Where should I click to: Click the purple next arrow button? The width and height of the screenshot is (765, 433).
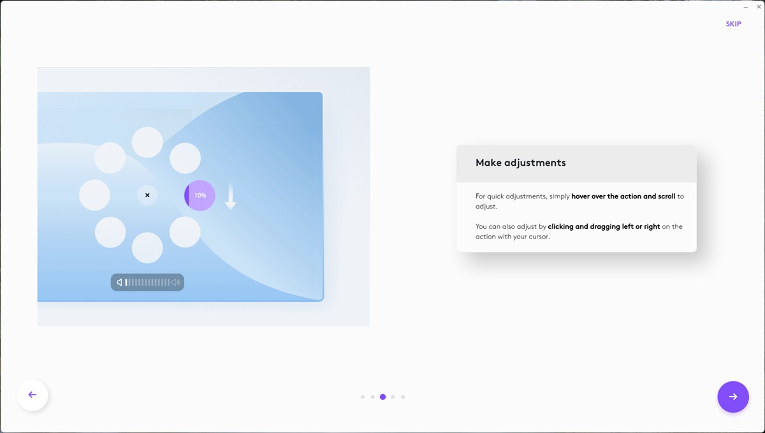pyautogui.click(x=732, y=397)
